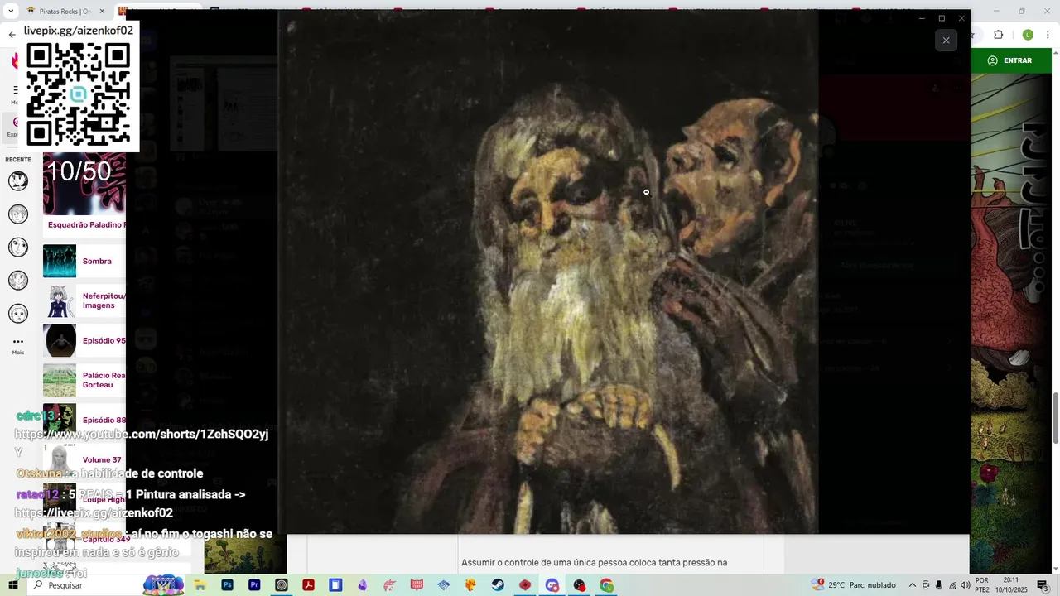Click the page vertical scrollbar thumb
1060x596 pixels.
click(x=1056, y=418)
